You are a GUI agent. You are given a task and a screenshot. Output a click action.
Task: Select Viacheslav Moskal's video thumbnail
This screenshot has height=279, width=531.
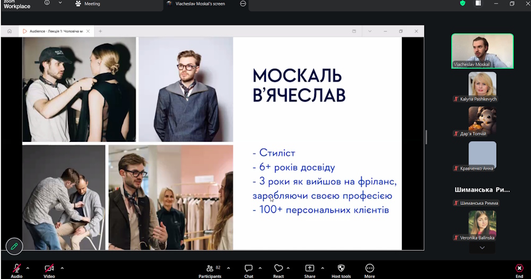point(482,51)
